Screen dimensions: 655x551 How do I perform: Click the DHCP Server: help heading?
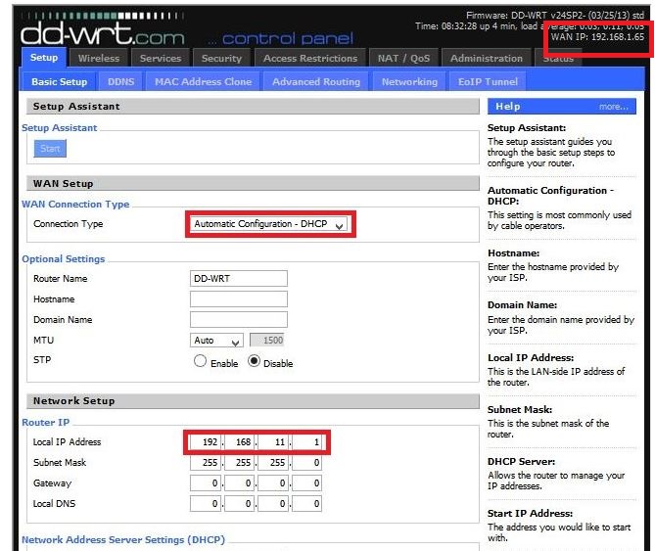click(521, 462)
